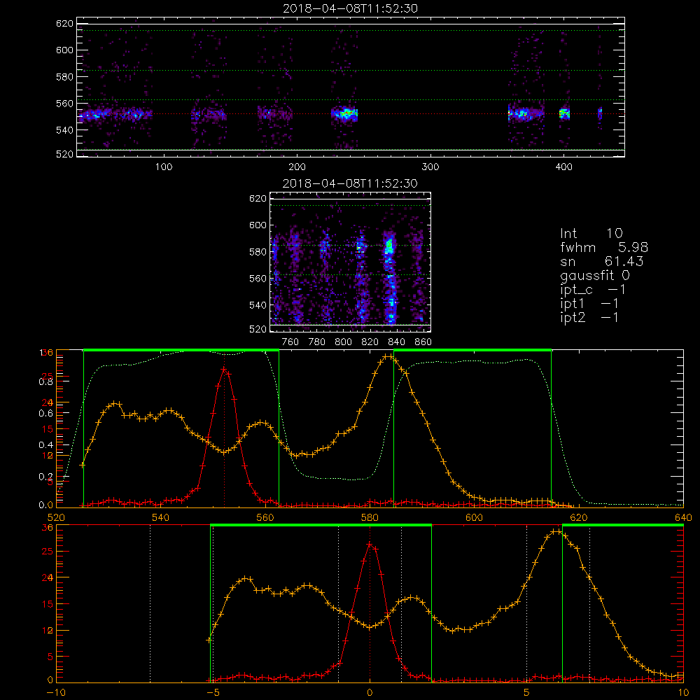Click the '0.8' y-axis label of the profile plot
This screenshot has height=700, width=700.
pos(45,381)
